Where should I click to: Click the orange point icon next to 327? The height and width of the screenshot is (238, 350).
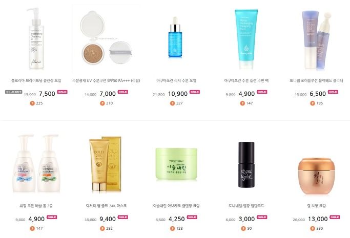172,103
